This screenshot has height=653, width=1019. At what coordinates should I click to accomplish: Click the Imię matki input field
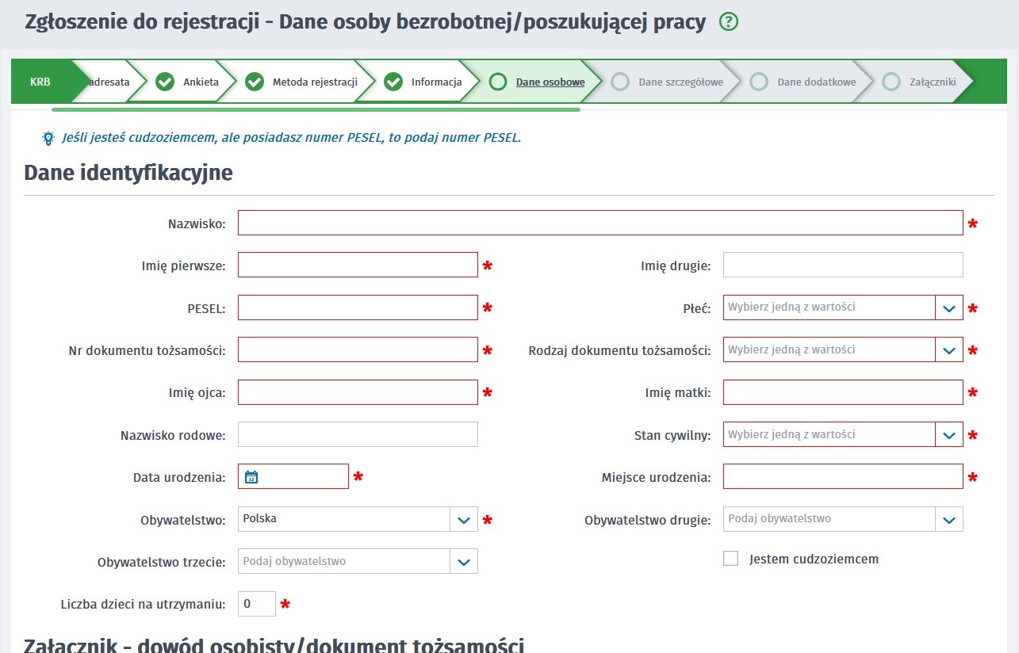pos(843,392)
